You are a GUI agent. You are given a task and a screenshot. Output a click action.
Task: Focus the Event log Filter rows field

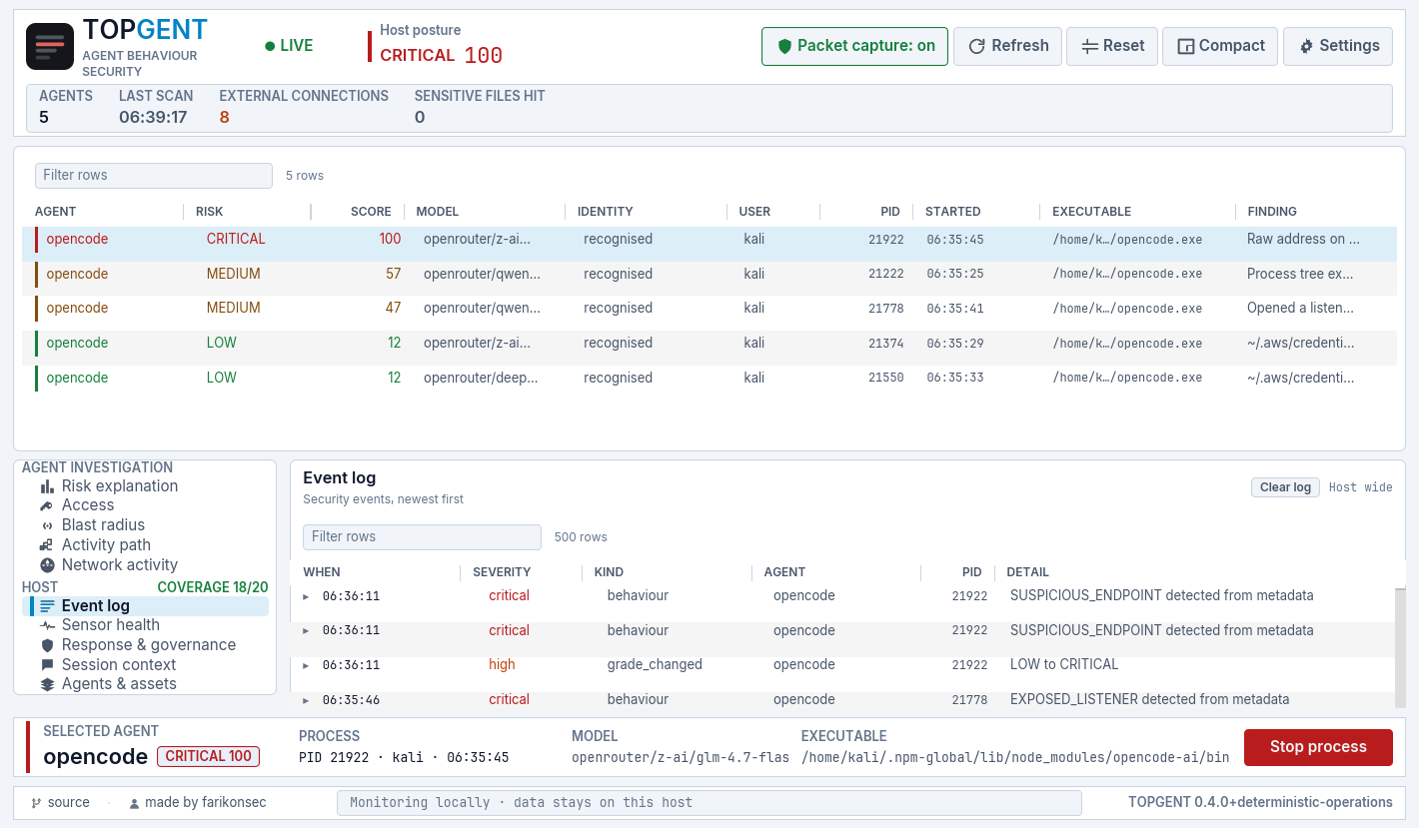pyautogui.click(x=422, y=537)
